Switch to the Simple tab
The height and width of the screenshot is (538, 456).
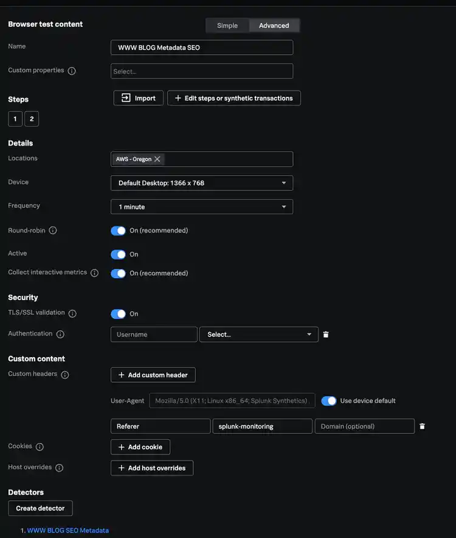pos(227,26)
